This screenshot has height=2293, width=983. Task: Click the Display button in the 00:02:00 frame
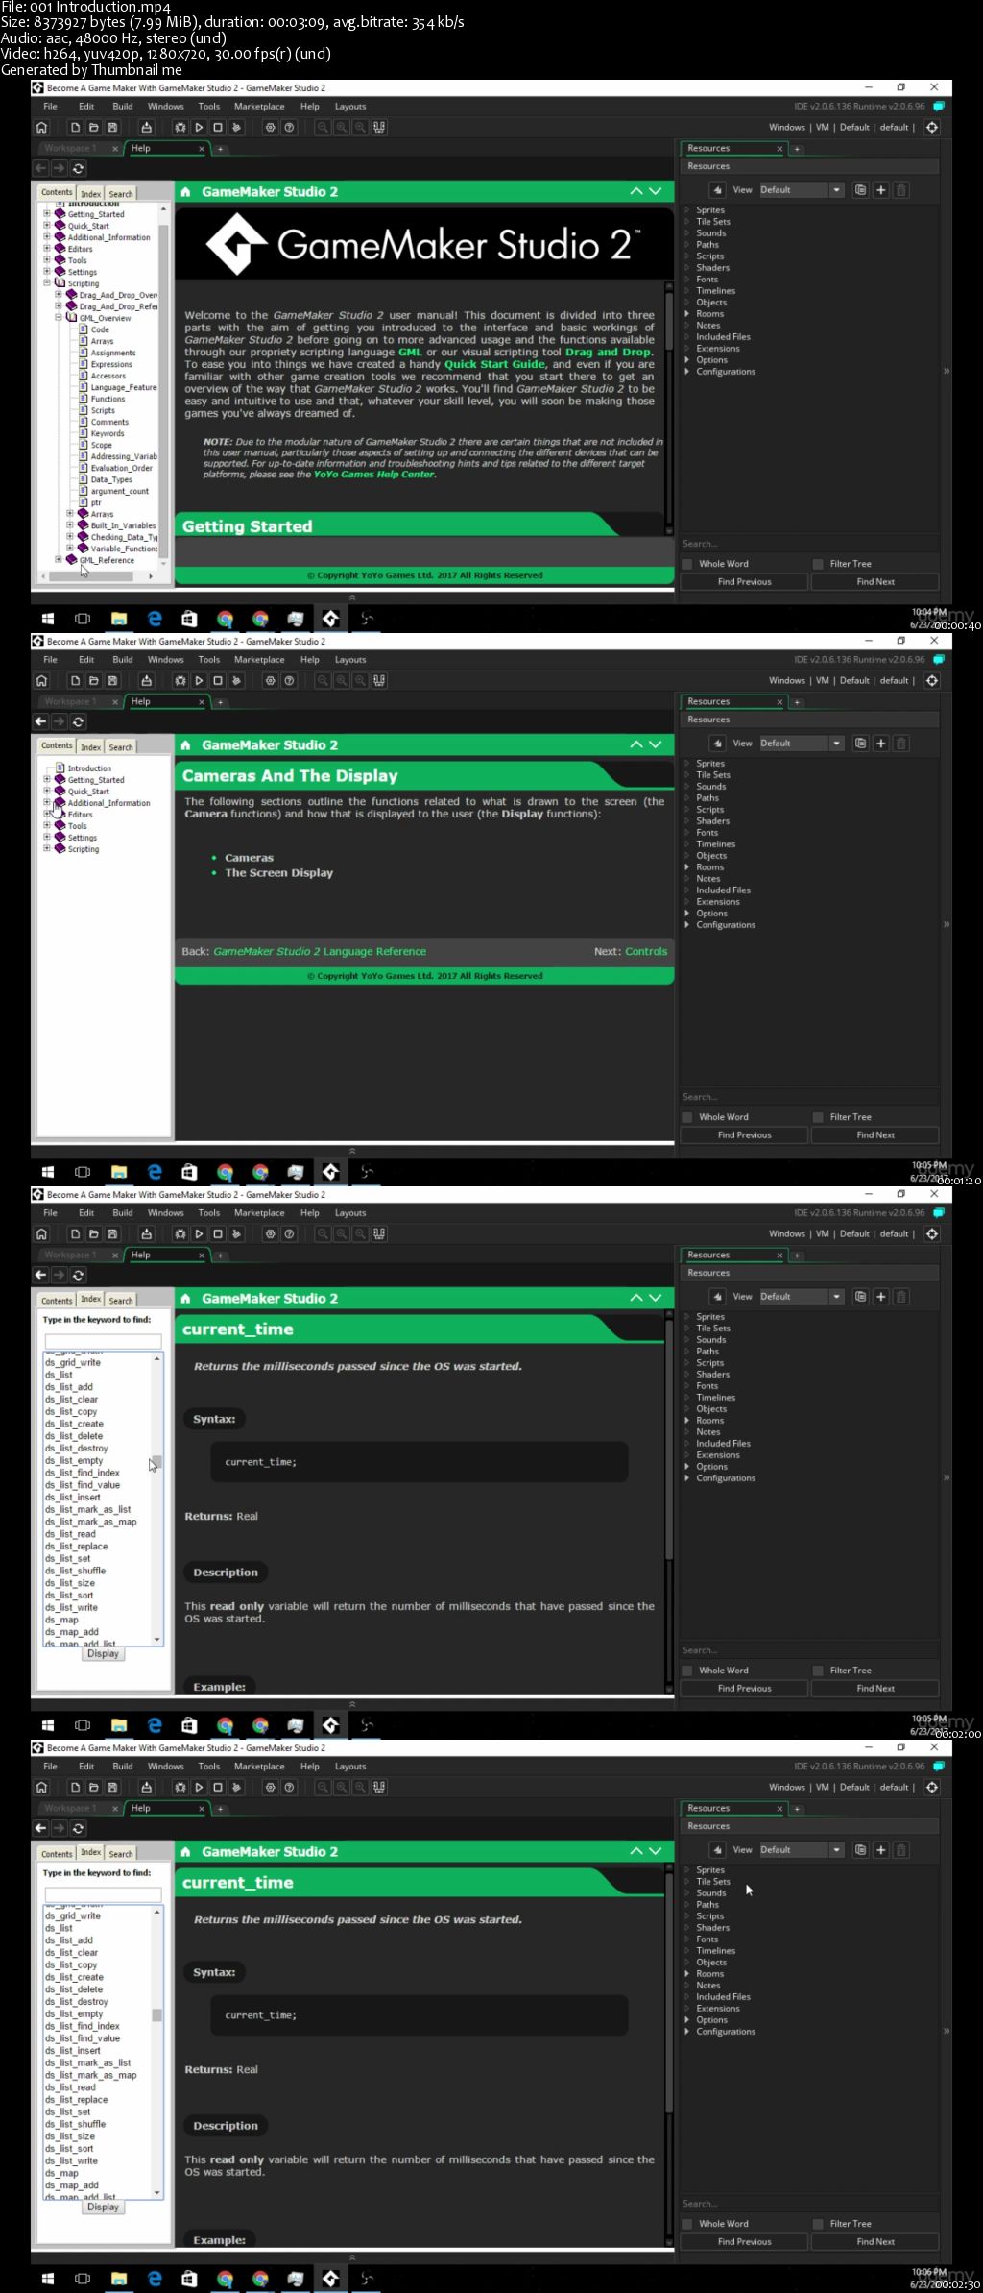coord(103,1654)
